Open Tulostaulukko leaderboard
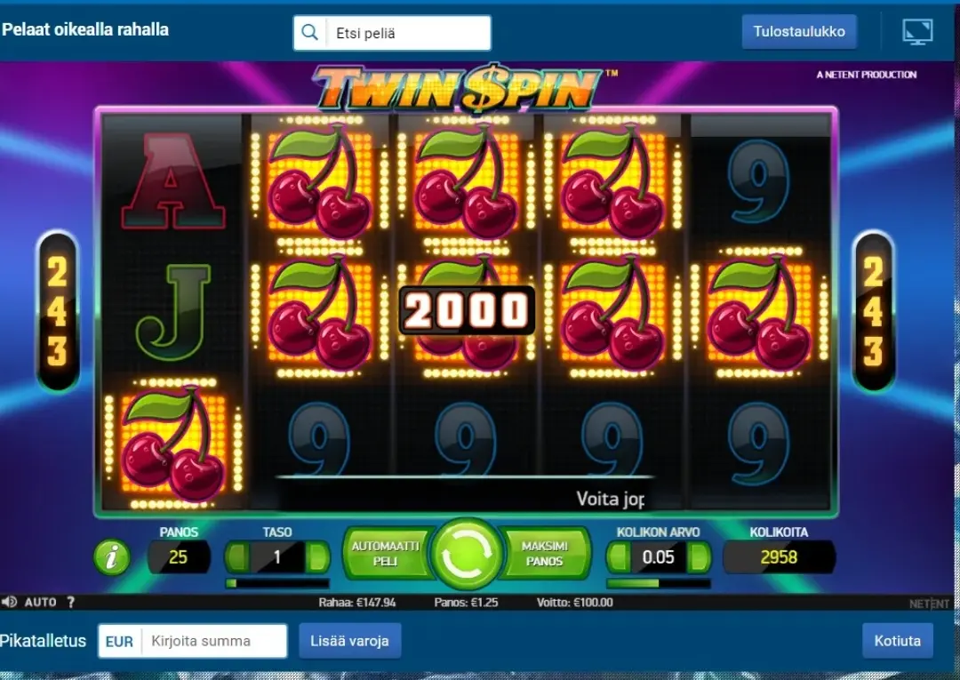This screenshot has height=680, width=960. pos(799,32)
